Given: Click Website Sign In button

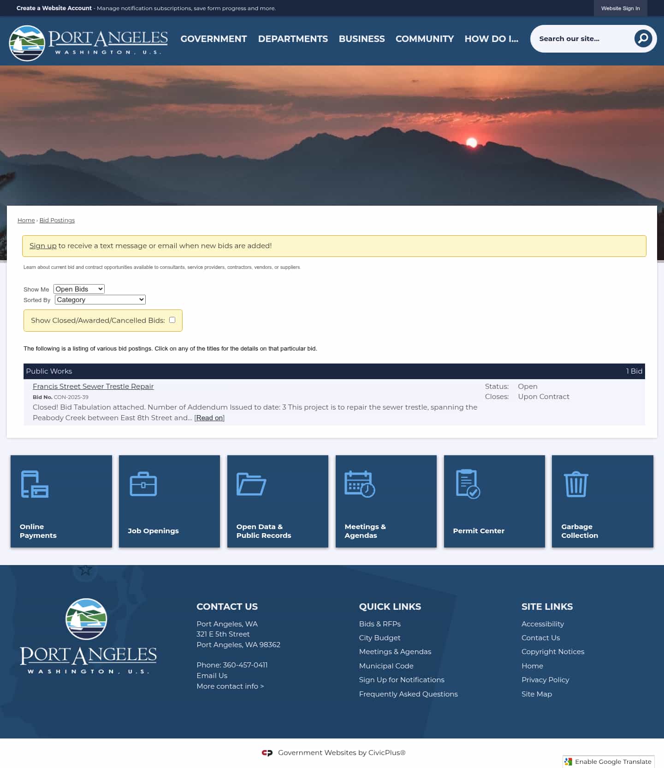Looking at the screenshot, I should [620, 8].
